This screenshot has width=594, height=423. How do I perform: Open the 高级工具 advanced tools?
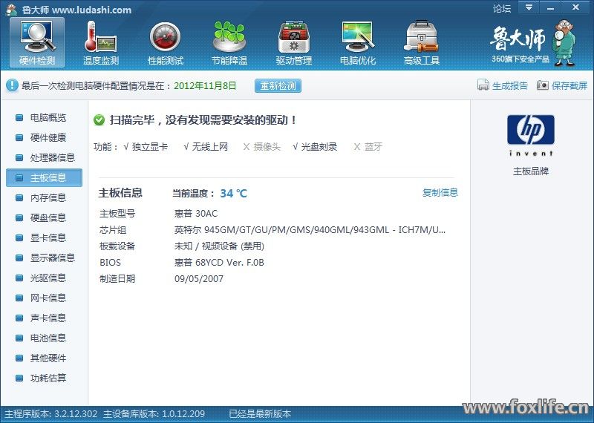pos(421,42)
